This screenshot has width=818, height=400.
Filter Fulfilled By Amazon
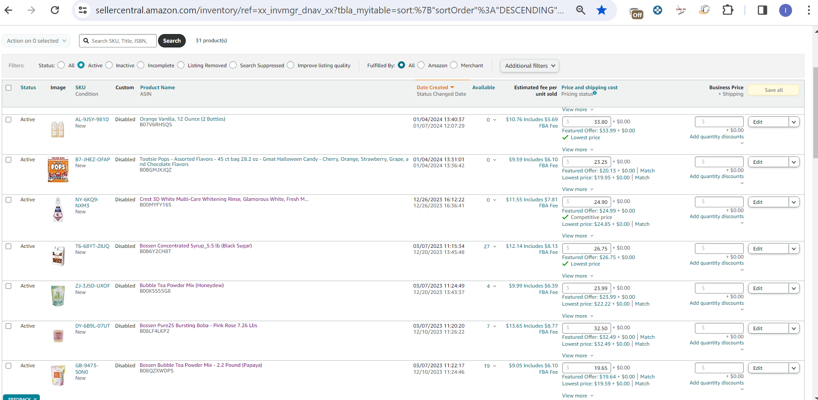[421, 65]
